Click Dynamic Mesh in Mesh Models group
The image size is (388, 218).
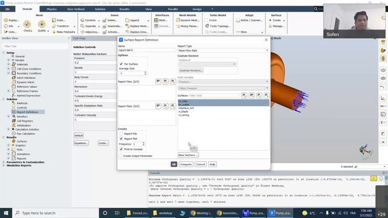[187, 20]
